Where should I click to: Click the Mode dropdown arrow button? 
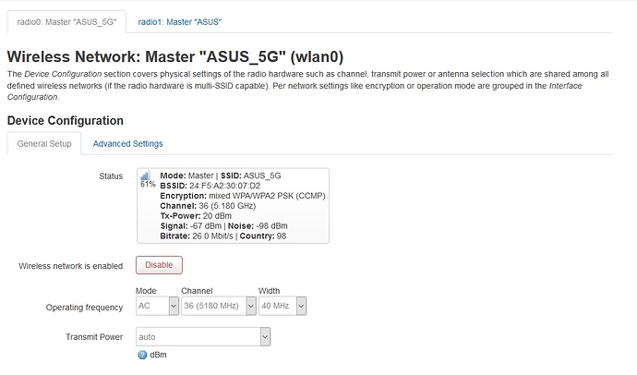pos(174,306)
